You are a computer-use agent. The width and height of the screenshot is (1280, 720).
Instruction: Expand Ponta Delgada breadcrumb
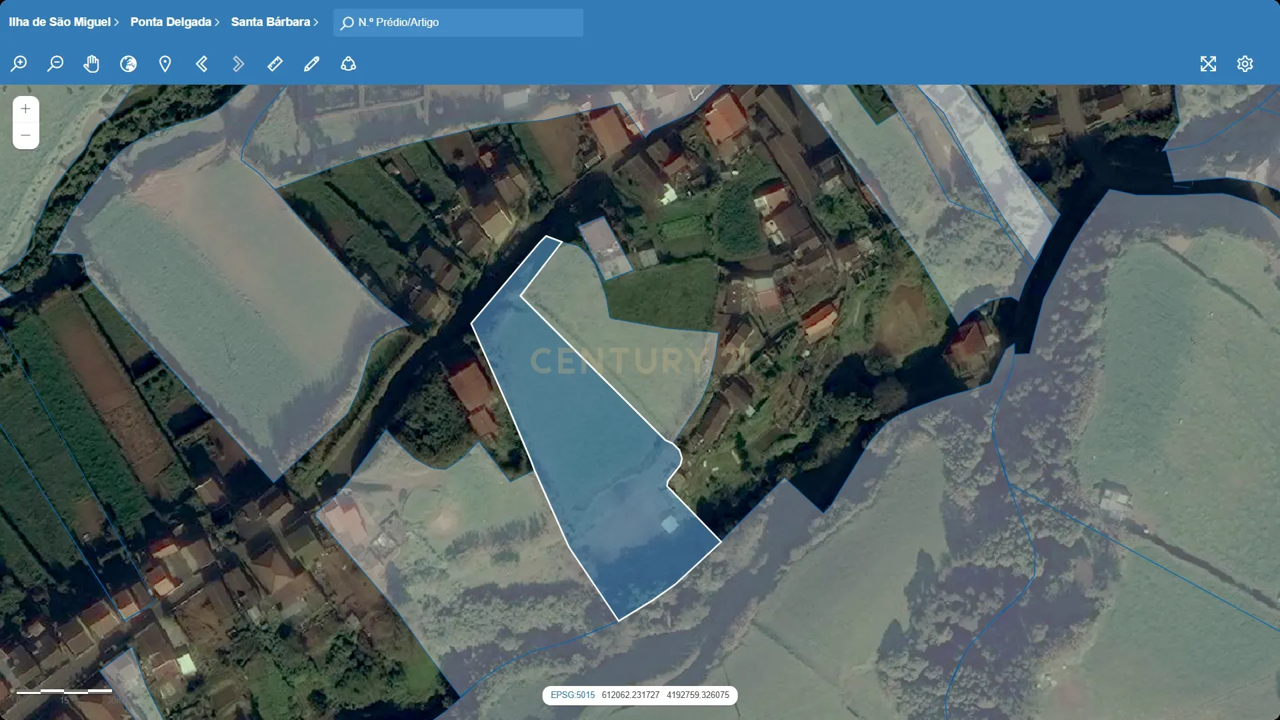(x=175, y=22)
